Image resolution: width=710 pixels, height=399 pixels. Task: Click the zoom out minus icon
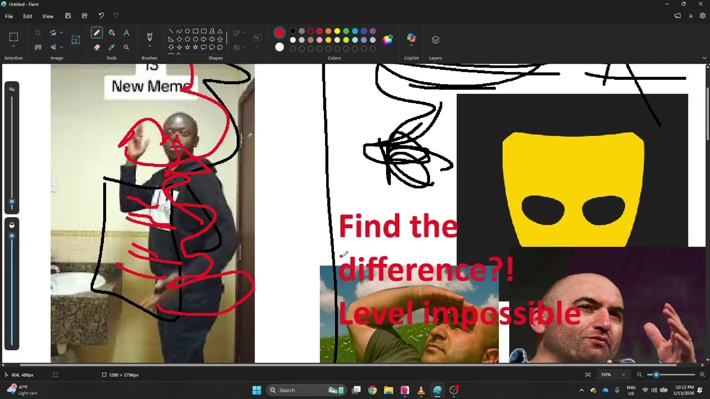pos(640,375)
